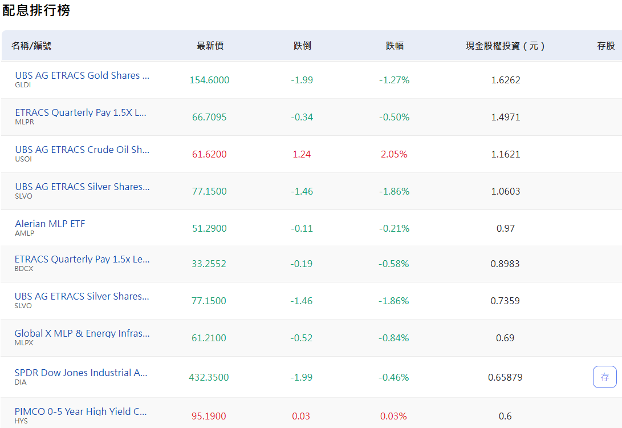Click dividend value 0.65879

[x=505, y=378]
